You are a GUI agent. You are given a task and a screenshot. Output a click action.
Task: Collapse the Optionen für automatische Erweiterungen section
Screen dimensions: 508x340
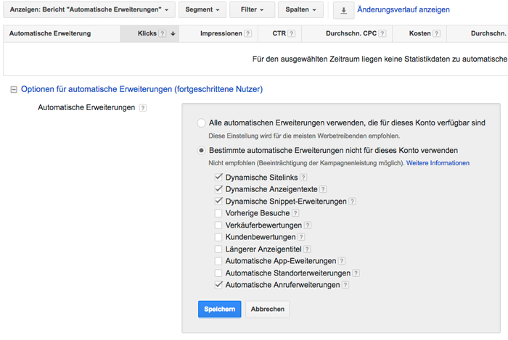(14, 90)
